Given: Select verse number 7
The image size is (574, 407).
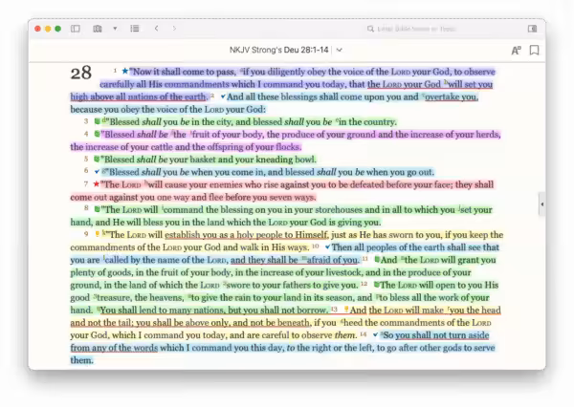Looking at the screenshot, I should point(86,183).
